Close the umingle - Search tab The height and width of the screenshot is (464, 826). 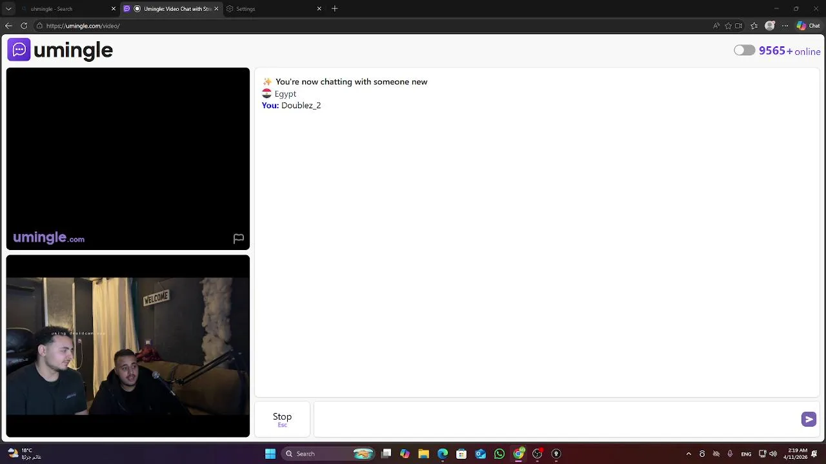coord(114,9)
